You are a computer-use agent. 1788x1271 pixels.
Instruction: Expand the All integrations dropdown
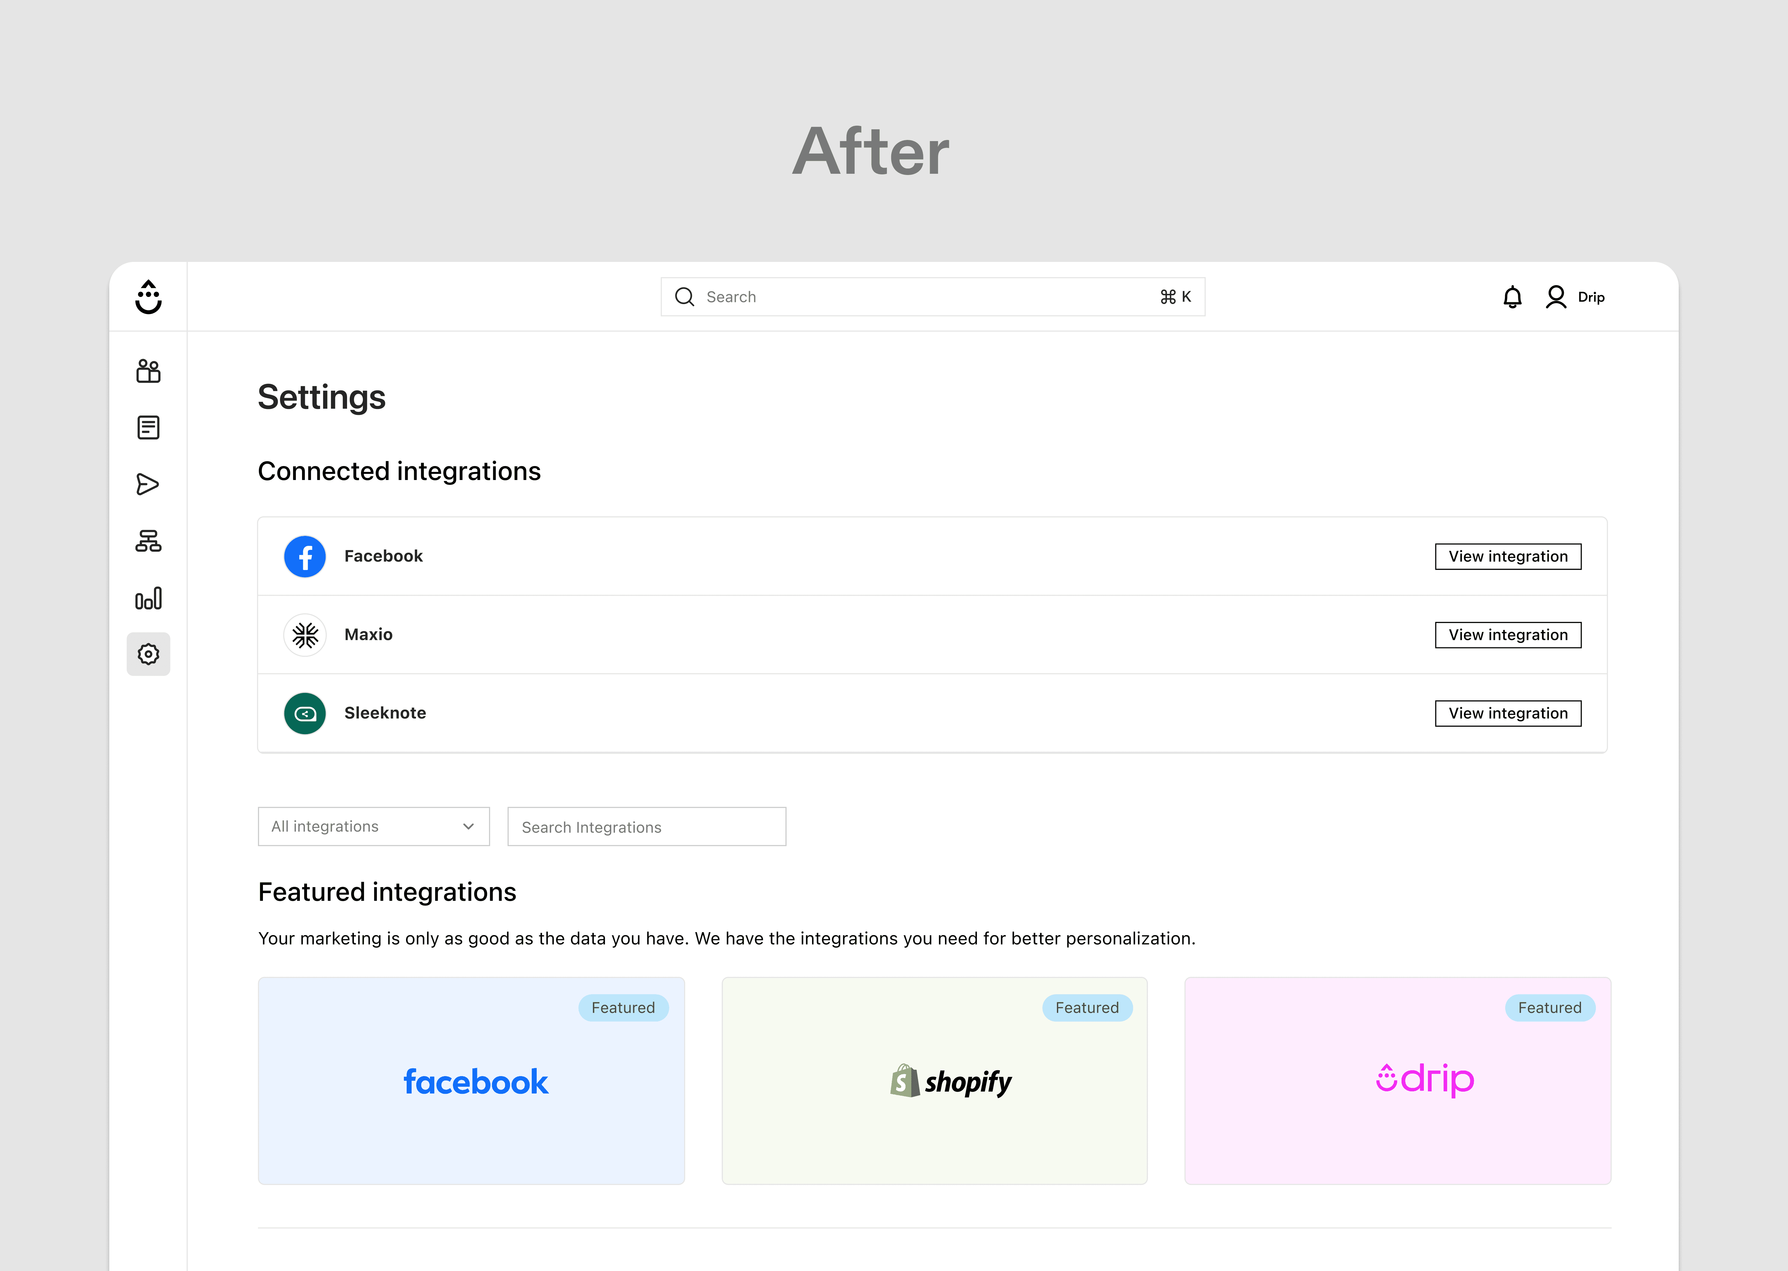(373, 826)
